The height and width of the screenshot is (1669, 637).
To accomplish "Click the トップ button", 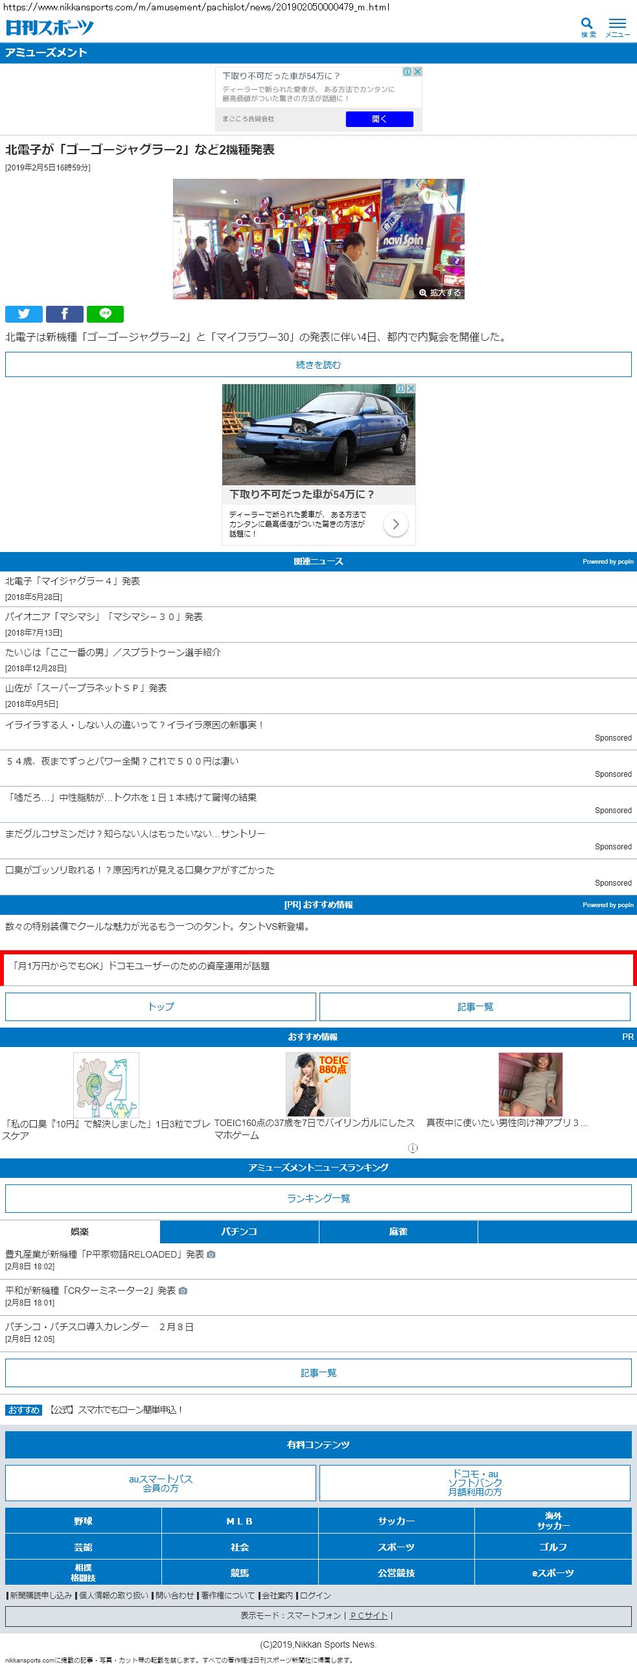I will point(161,1007).
